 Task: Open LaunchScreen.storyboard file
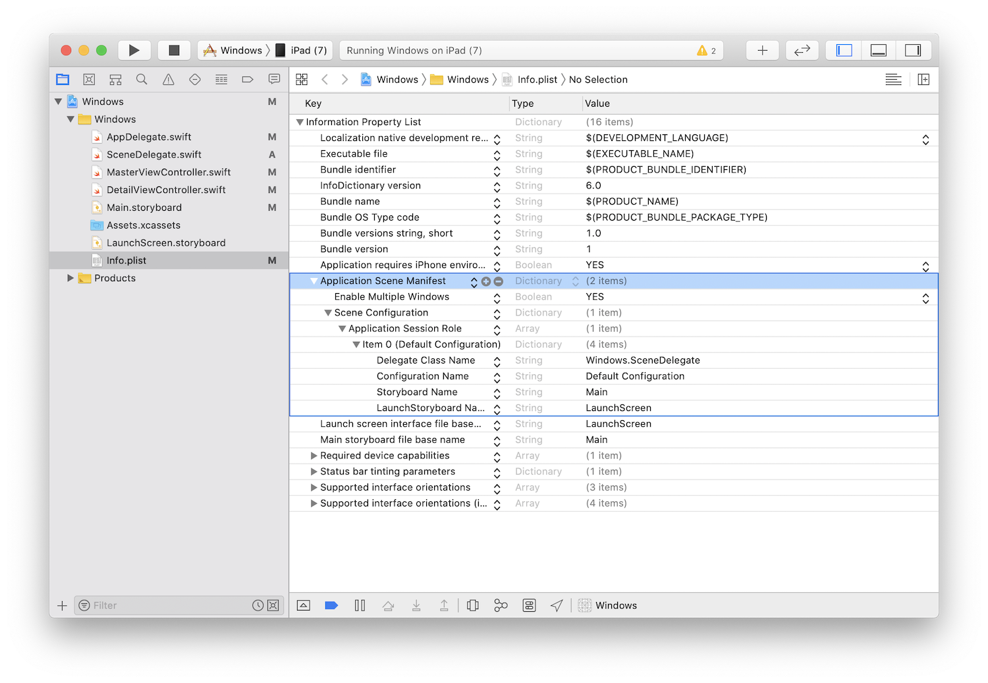(166, 243)
